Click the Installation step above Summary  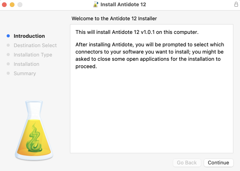click(26, 64)
